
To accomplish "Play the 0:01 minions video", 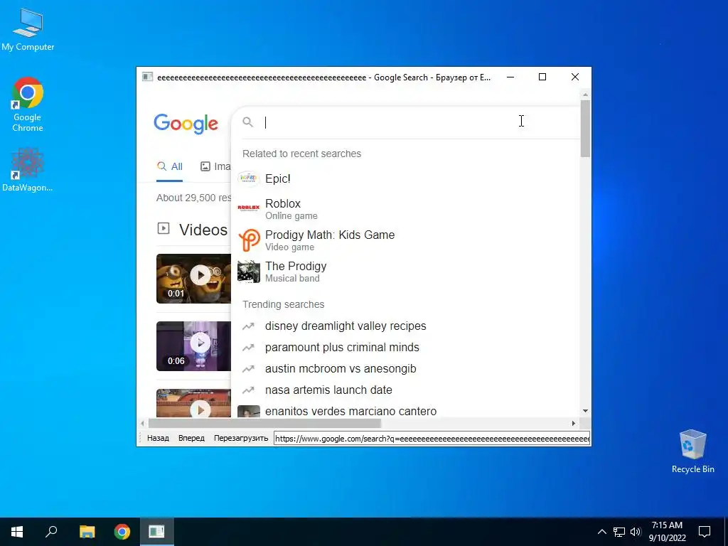I will pos(193,279).
